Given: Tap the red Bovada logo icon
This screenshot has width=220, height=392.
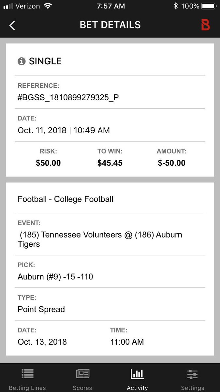Looking at the screenshot, I should pos(205,25).
